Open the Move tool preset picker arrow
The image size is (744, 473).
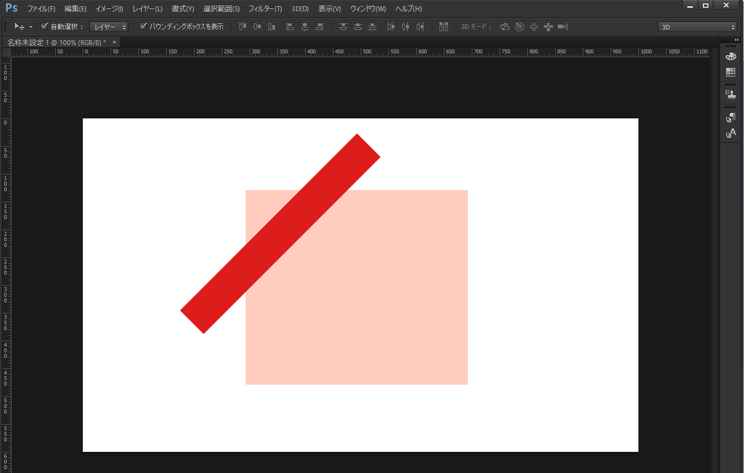pyautogui.click(x=31, y=27)
